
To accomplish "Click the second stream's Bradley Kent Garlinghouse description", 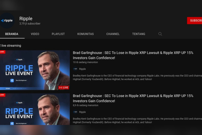I will [x=137, y=120].
